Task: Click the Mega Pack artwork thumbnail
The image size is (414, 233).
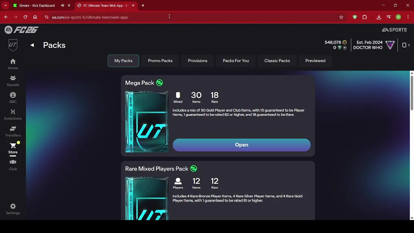Action: tap(147, 122)
